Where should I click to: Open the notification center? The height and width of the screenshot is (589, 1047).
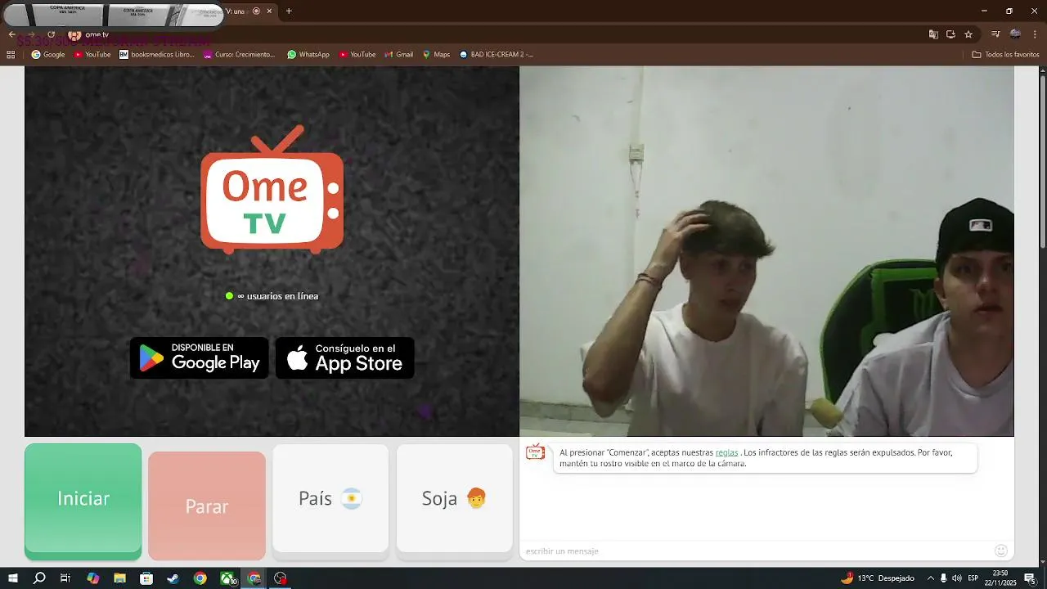pos(1030,578)
